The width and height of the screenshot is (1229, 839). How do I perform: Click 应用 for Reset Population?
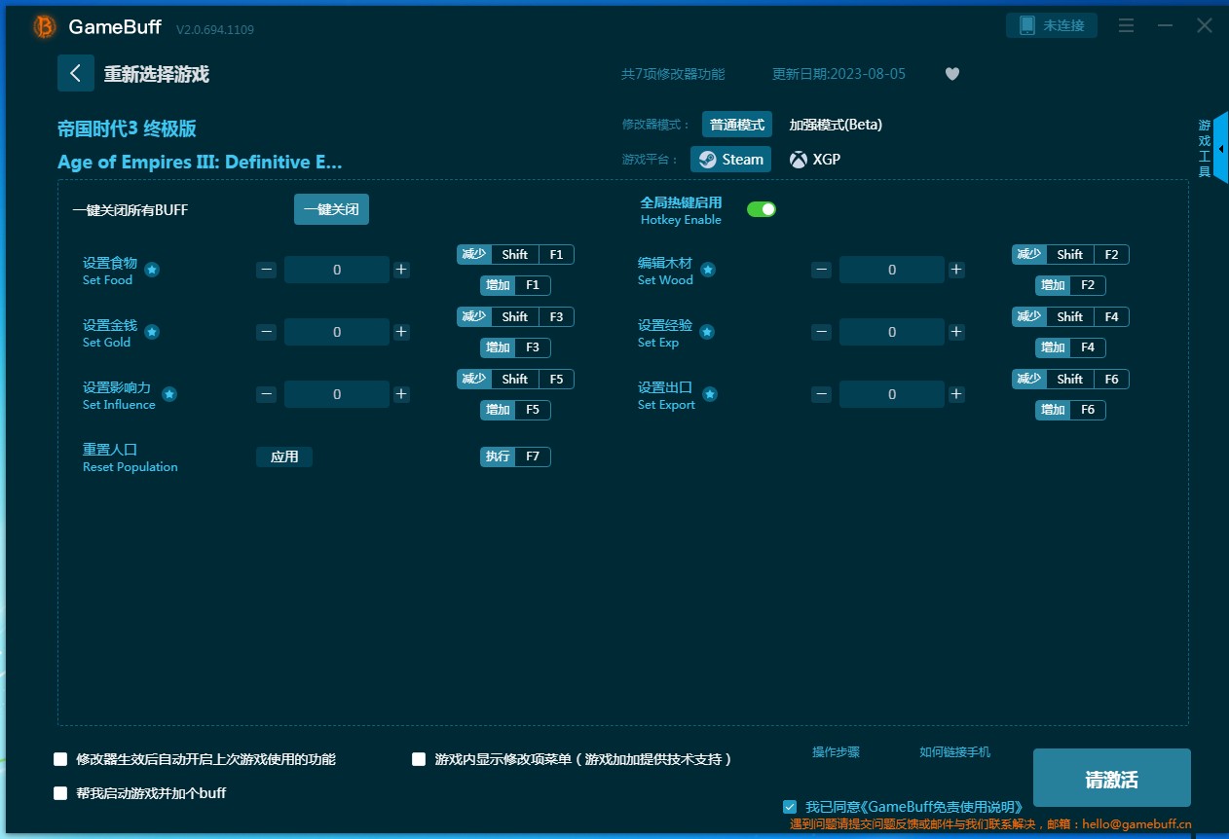284,456
